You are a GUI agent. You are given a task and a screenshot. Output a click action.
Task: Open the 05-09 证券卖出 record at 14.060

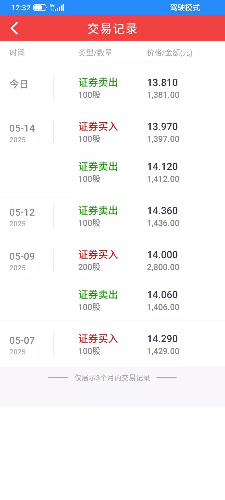112,300
